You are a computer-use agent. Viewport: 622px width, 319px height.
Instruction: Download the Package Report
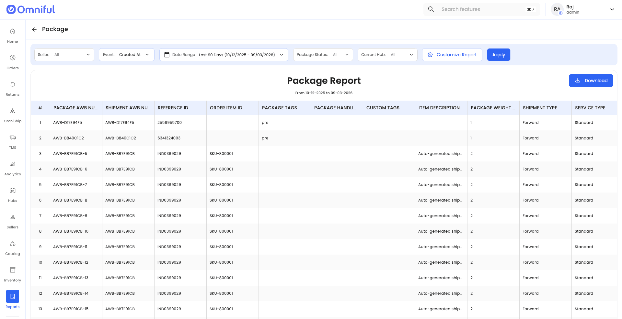591,81
